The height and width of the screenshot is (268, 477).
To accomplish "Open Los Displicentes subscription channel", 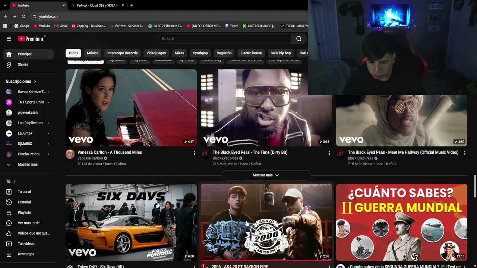I will point(28,123).
